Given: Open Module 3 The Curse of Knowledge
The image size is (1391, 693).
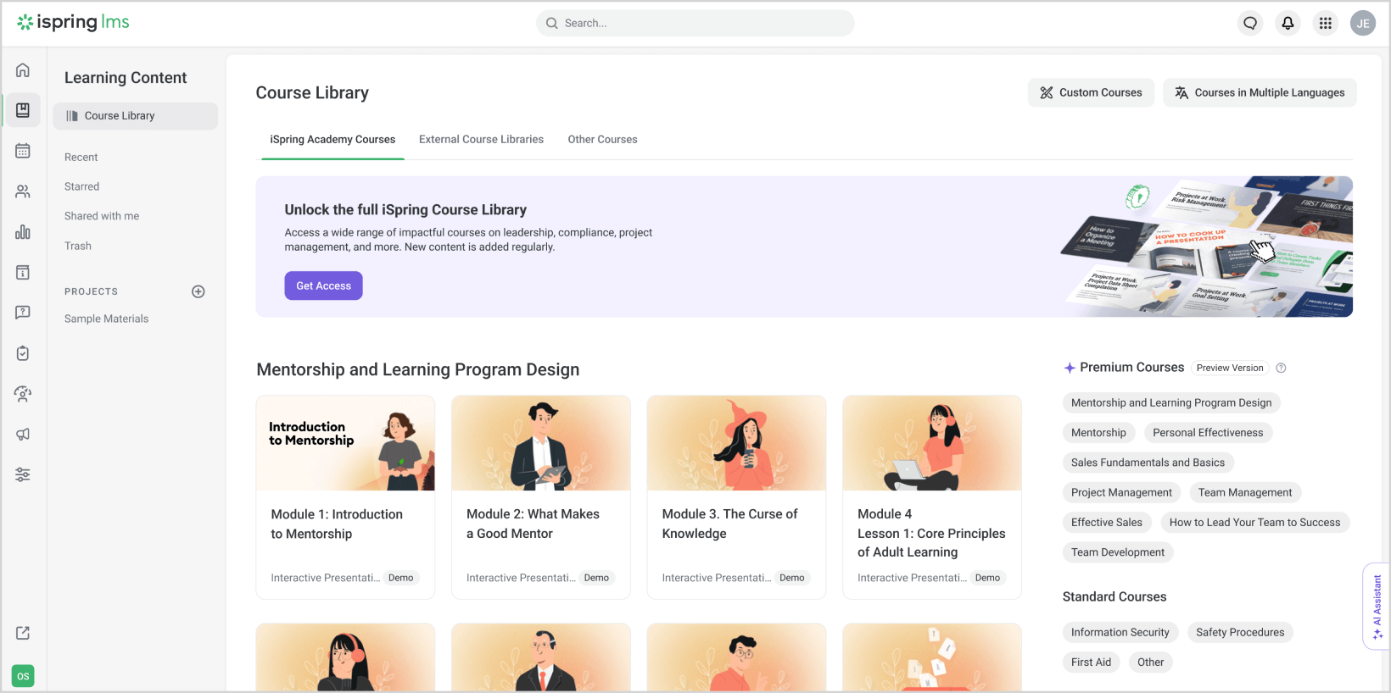Looking at the screenshot, I should click(736, 497).
